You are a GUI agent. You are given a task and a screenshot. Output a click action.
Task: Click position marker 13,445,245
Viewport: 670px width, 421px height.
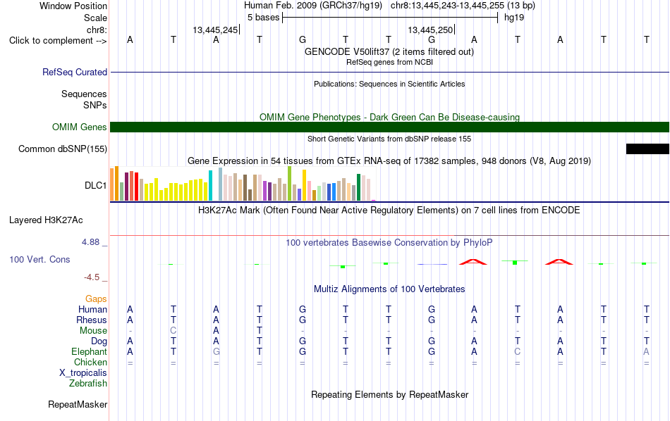coord(215,30)
